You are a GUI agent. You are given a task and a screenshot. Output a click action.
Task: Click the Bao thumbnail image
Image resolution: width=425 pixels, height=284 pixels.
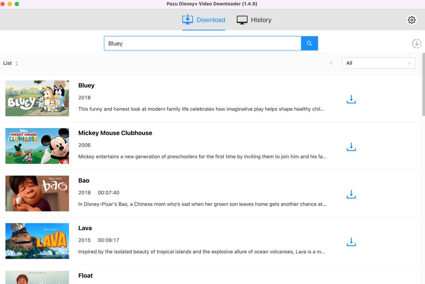click(37, 193)
